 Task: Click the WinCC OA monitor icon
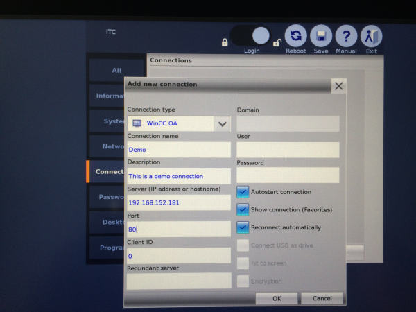tap(137, 123)
